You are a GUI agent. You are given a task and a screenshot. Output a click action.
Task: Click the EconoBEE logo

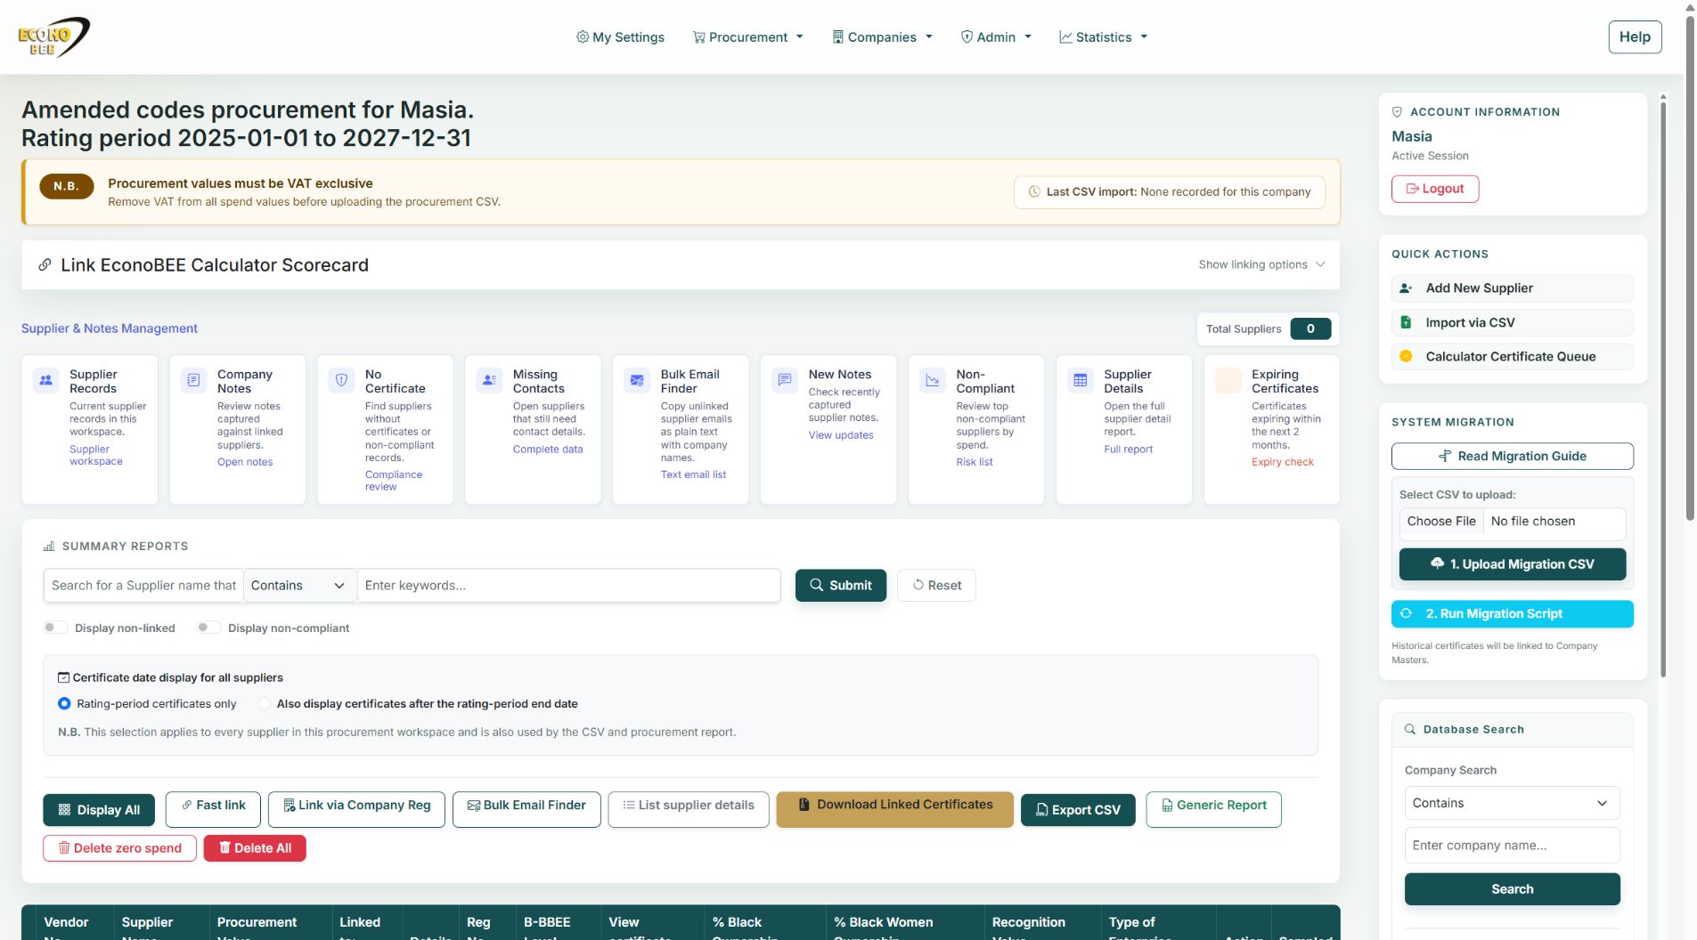[x=53, y=36]
